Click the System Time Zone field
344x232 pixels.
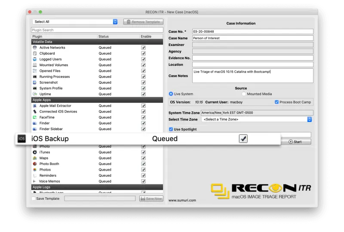(257, 113)
